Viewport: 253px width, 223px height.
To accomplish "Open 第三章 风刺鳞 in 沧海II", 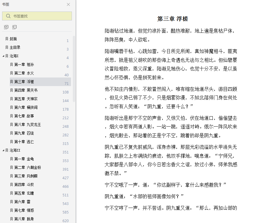I will click(26, 176).
